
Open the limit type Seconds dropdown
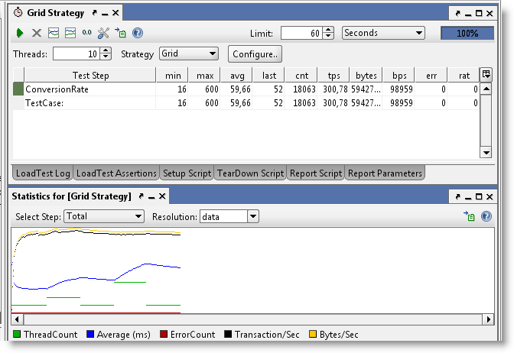click(383, 33)
